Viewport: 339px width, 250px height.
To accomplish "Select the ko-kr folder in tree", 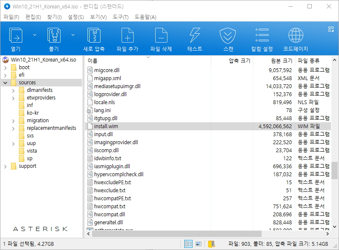I will click(x=33, y=113).
